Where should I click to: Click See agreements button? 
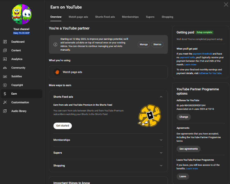(188, 149)
